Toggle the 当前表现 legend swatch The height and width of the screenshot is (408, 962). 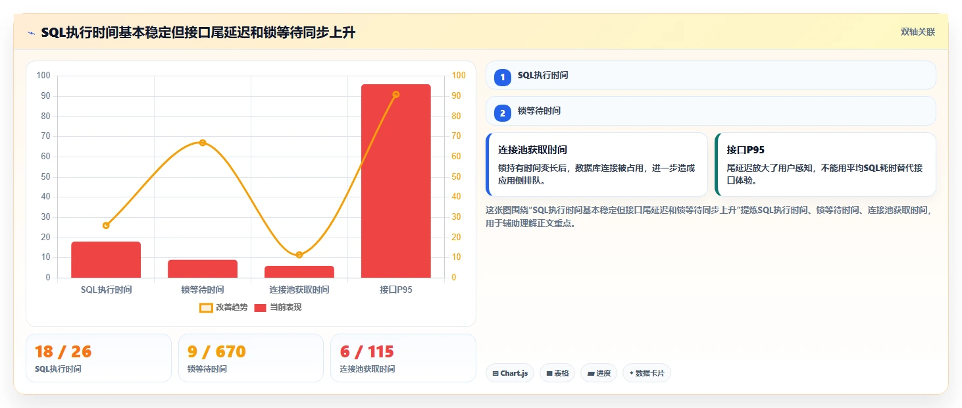(x=260, y=307)
